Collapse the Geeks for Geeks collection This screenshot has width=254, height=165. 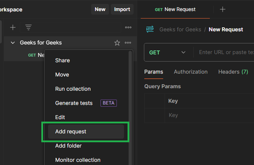13,43
